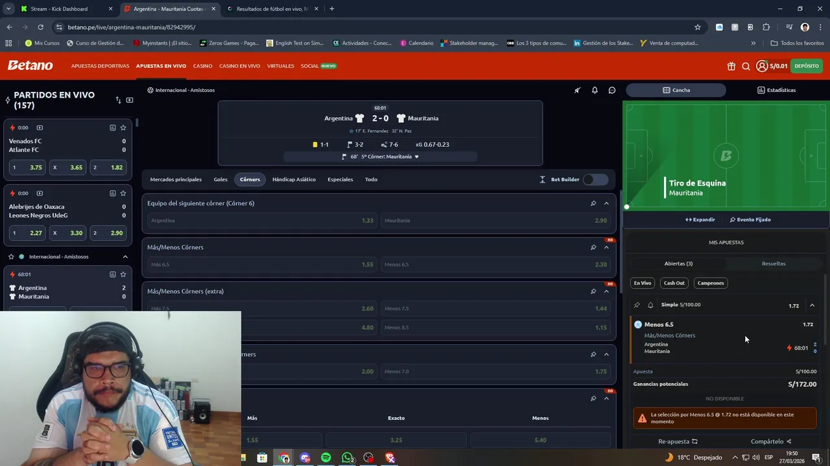The image size is (830, 466).
Task: Click the bell icon on Simple bet
Action: (x=650, y=305)
